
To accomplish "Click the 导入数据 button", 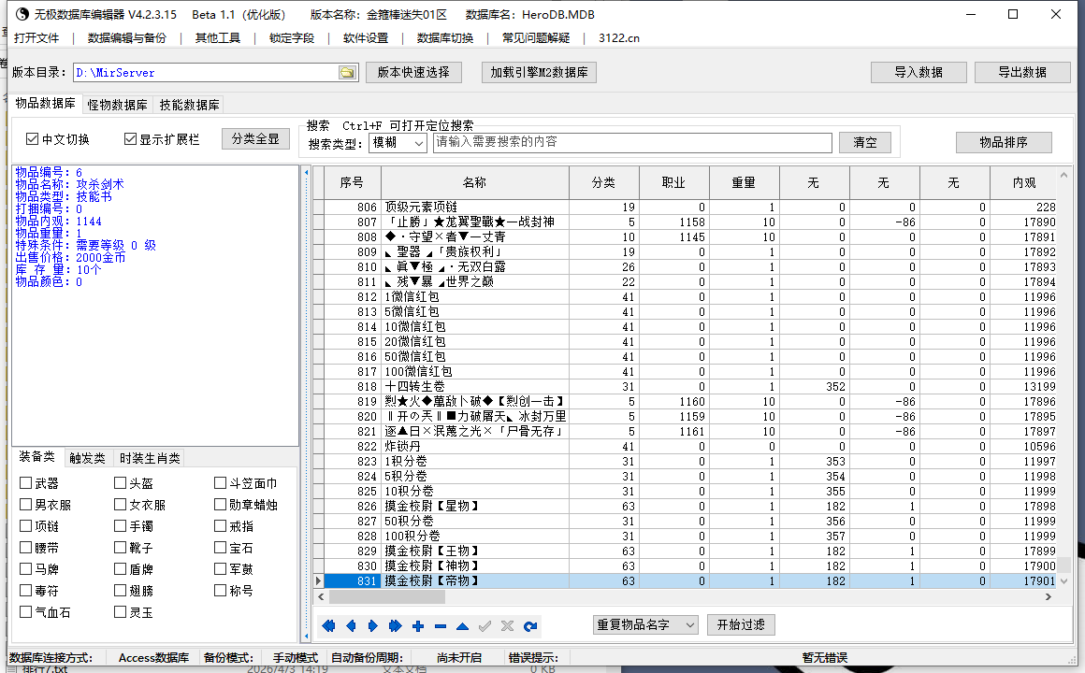I will 919,72.
